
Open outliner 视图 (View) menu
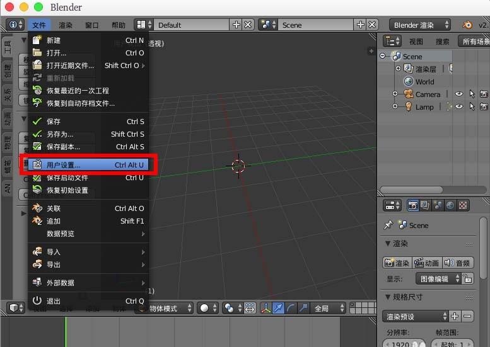416,42
